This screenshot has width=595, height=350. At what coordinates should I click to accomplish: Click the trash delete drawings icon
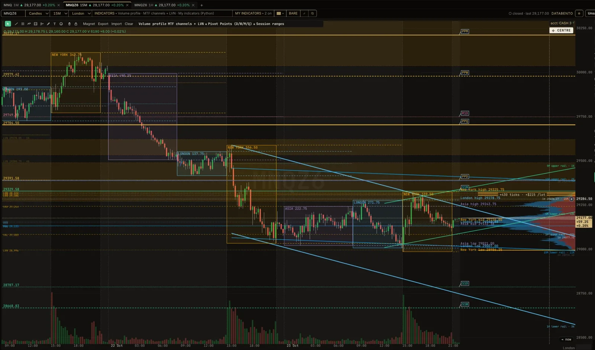[x=69, y=24]
